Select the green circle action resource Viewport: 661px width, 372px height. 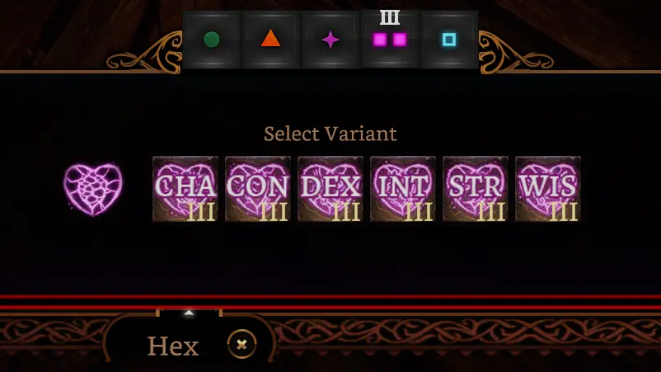point(212,40)
